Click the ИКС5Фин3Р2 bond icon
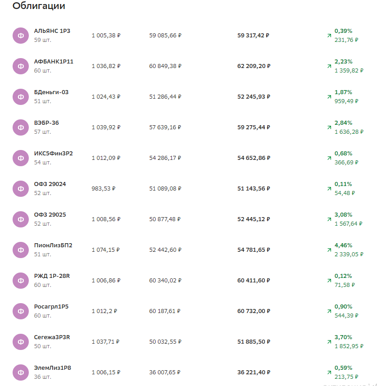 click(21, 158)
